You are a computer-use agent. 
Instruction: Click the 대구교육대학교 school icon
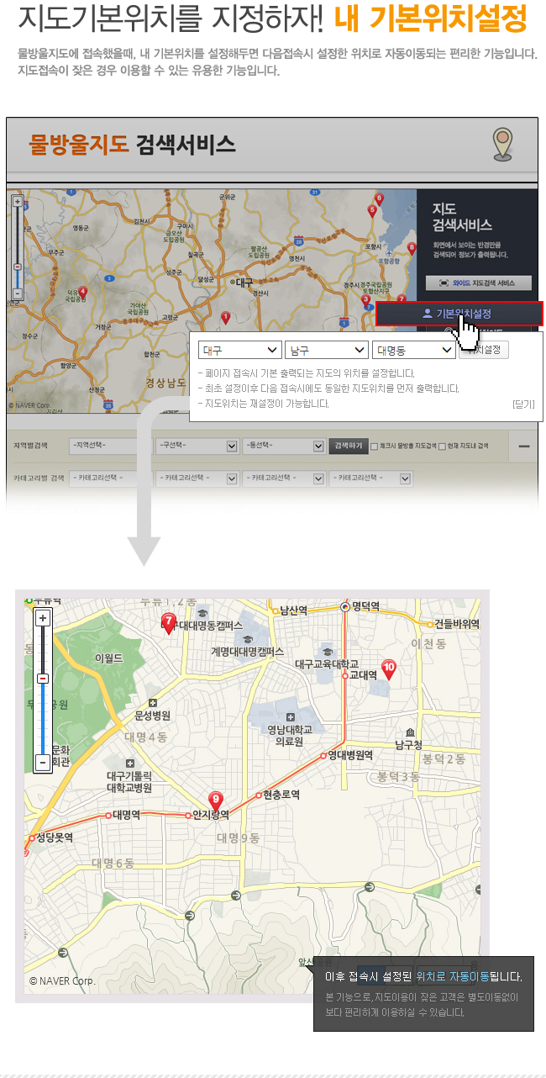click(x=327, y=651)
